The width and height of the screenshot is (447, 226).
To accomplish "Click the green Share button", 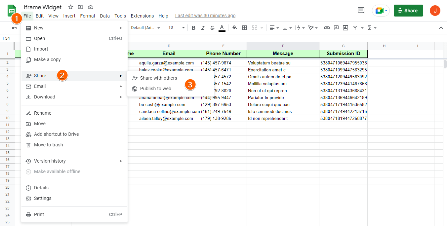I will 408,11.
